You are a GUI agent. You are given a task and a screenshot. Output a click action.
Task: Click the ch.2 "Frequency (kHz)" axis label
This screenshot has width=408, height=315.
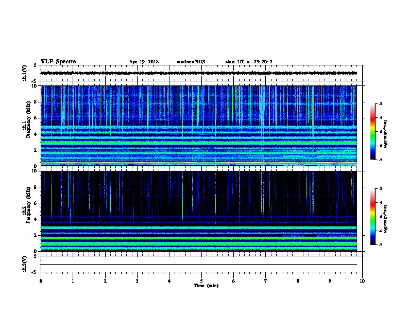(28, 205)
